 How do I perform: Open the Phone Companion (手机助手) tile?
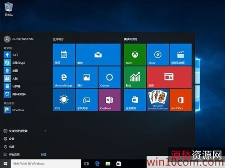(87, 100)
